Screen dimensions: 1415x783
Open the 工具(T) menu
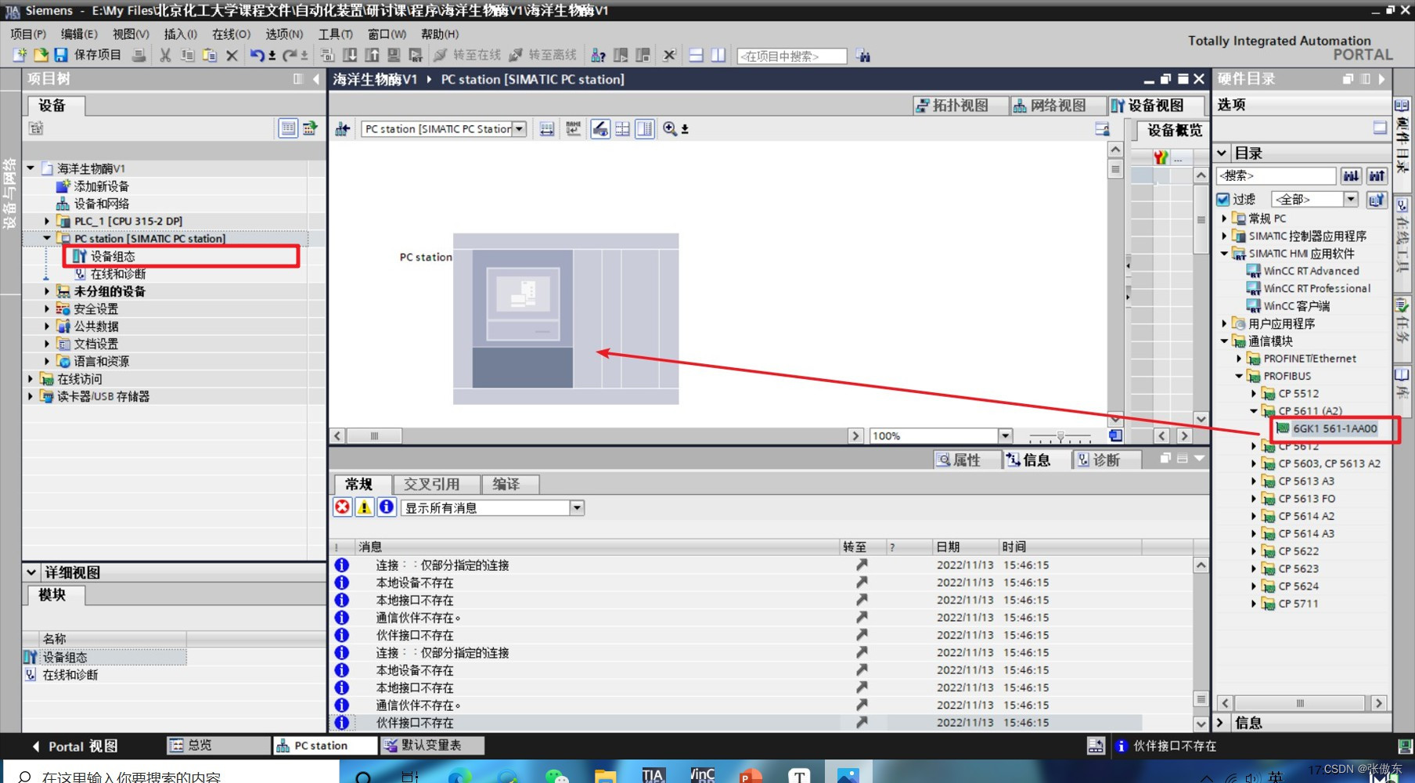click(x=335, y=34)
